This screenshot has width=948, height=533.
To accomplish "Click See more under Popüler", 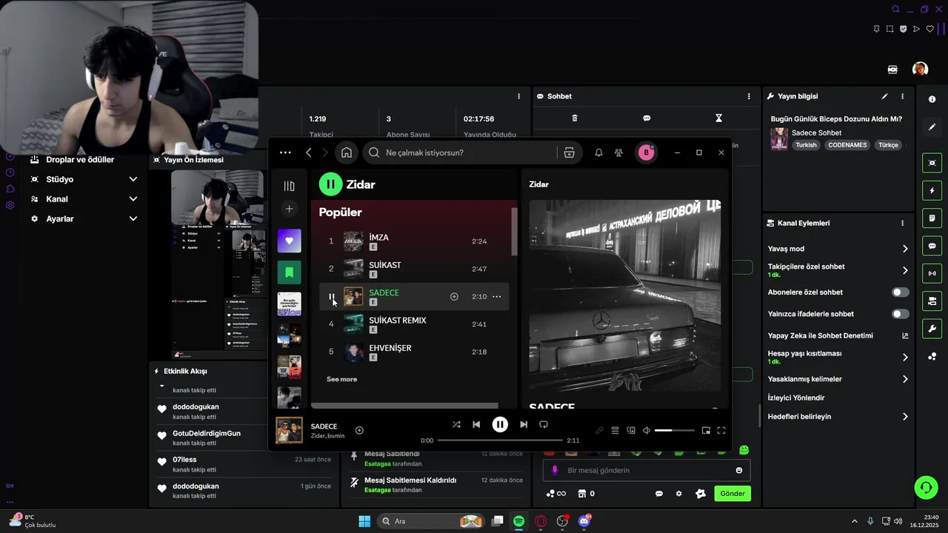I will point(341,379).
